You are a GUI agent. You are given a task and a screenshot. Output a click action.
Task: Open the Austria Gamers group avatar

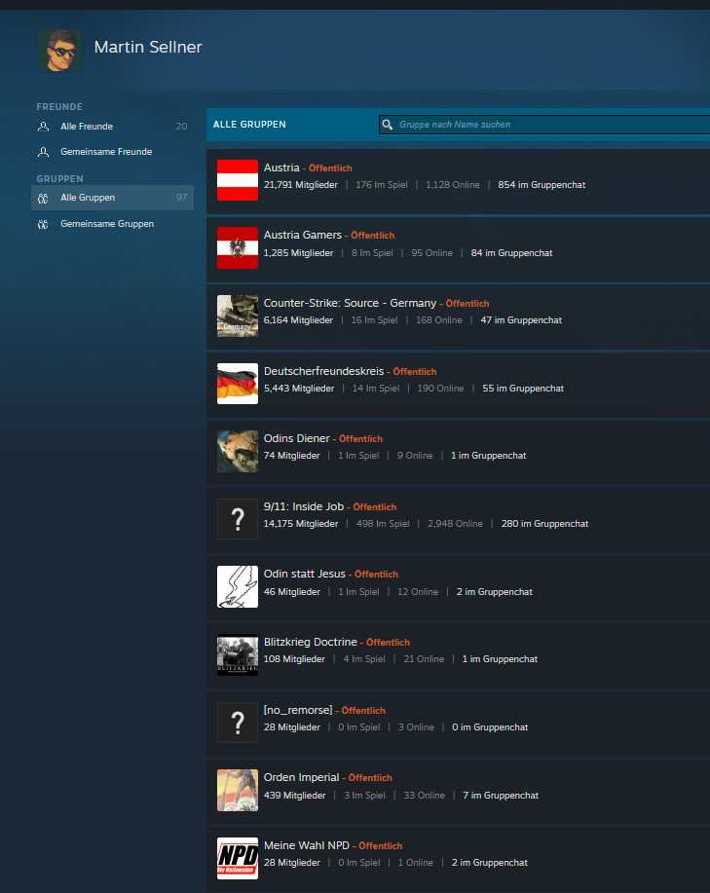coord(238,247)
